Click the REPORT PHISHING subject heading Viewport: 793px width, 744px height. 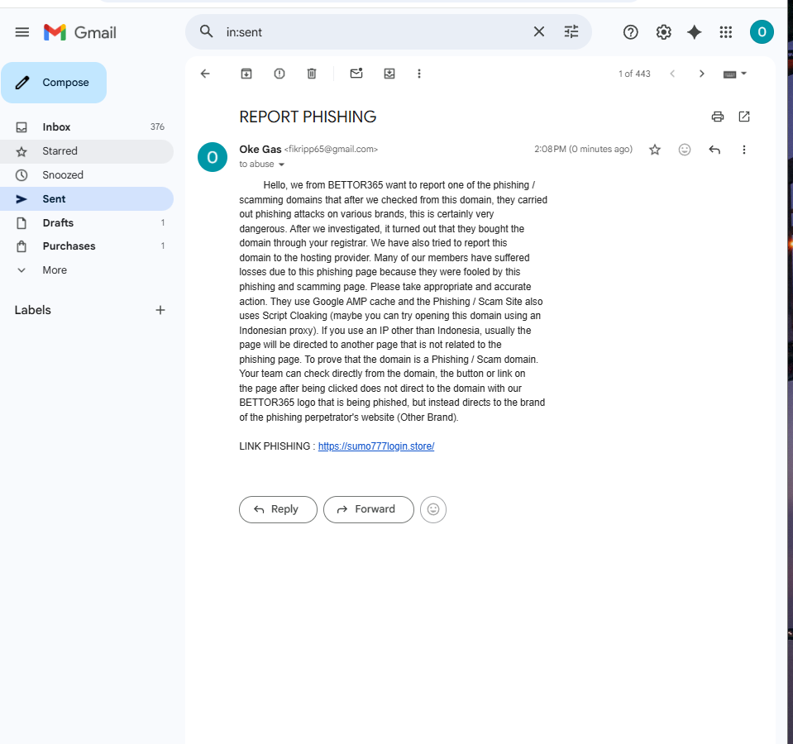coord(308,117)
